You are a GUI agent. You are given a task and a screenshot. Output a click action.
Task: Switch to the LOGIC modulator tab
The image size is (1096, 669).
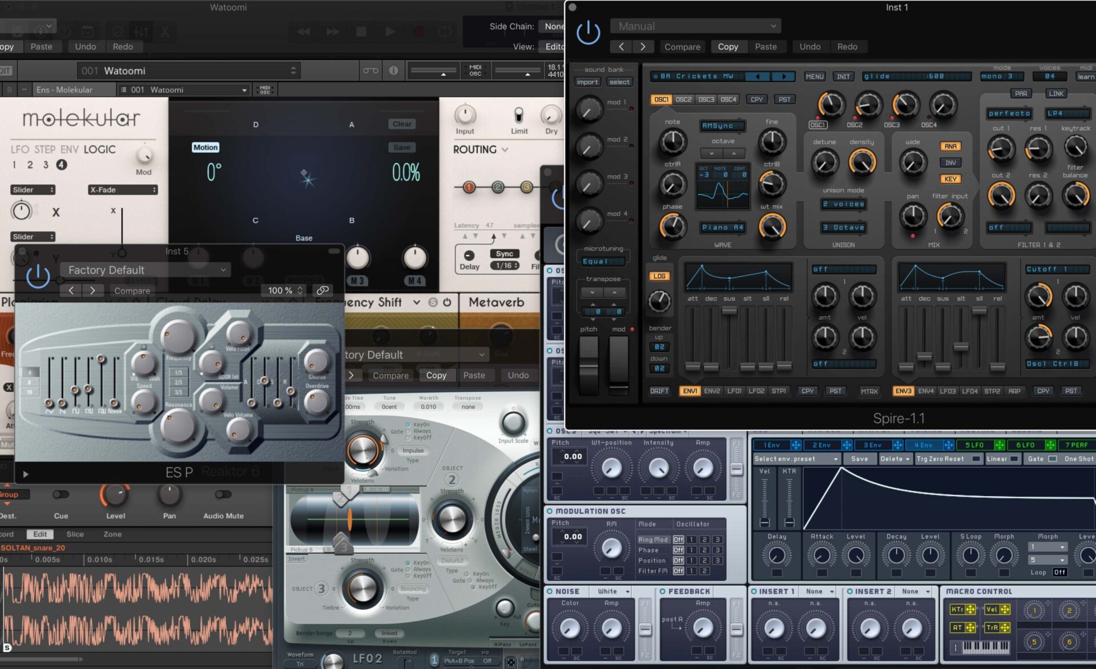pyautogui.click(x=99, y=149)
